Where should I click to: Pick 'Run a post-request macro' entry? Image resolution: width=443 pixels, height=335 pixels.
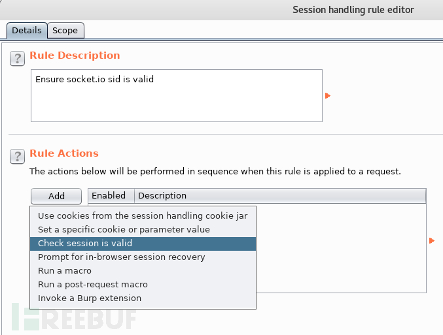click(x=143, y=285)
